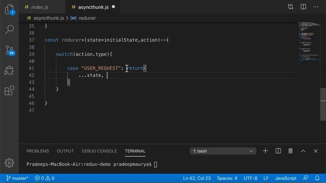Image resolution: width=326 pixels, height=183 pixels.
Task: Open the Search view in activity bar
Action: 9,29
